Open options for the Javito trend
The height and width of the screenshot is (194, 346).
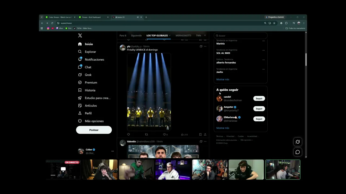pos(264,69)
